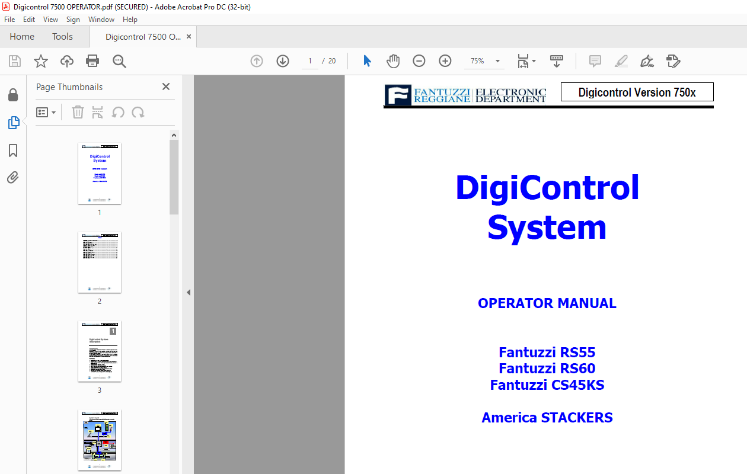The height and width of the screenshot is (474, 747).
Task: Click the page break/insert icon in thumbnails
Action: 98,112
